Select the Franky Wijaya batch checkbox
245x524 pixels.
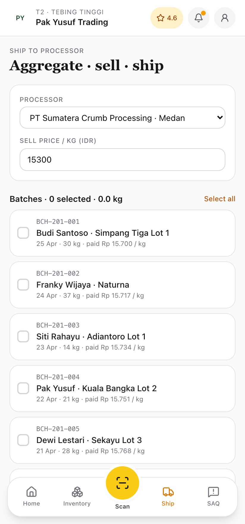click(x=23, y=285)
